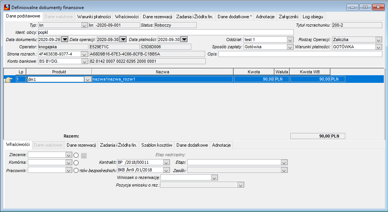Click the Status field showing Roboczy
Viewport: 388px width, 212px height.
click(x=175, y=25)
